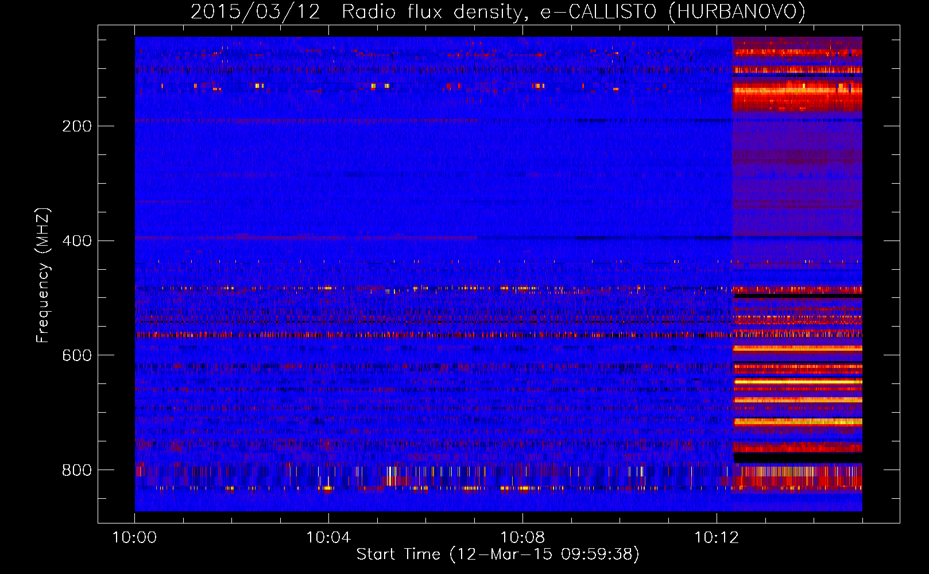The height and width of the screenshot is (574, 929).
Task: Click the 600 frequency tick label
Action: coord(77,356)
